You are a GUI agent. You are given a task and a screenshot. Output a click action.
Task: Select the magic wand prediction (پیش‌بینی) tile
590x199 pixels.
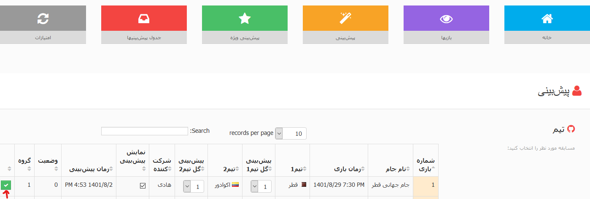(345, 19)
